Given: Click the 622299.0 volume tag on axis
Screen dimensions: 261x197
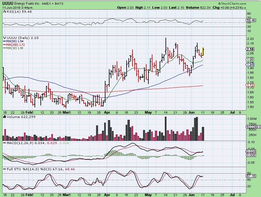Looking at the screenshot, I should (x=253, y=127).
